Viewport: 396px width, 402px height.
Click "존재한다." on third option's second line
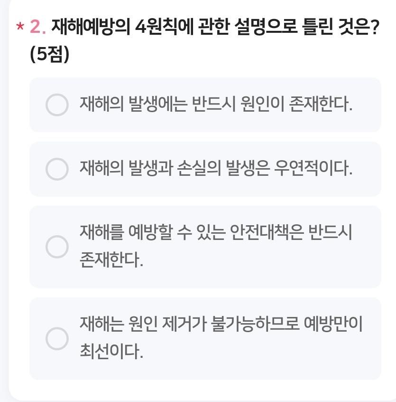click(111, 260)
